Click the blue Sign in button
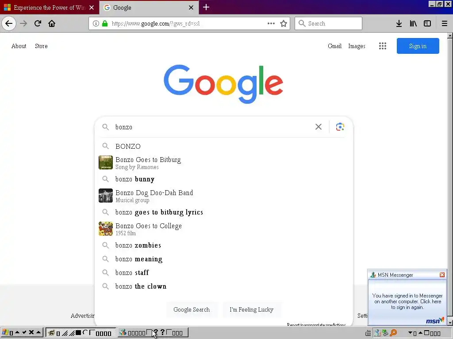This screenshot has height=339, width=453. coord(418,46)
